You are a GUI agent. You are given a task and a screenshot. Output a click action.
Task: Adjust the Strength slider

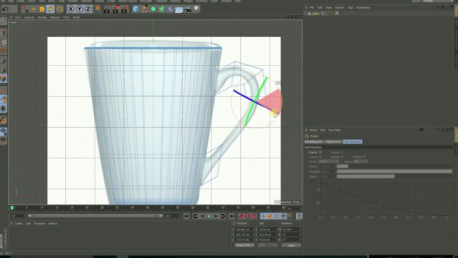coord(394,172)
